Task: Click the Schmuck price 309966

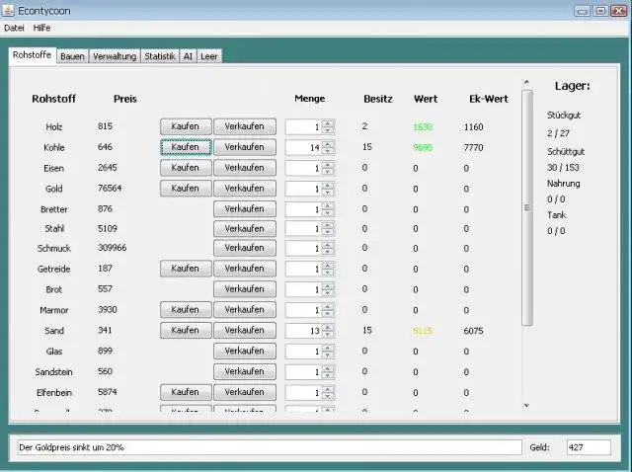Action: coord(112,248)
